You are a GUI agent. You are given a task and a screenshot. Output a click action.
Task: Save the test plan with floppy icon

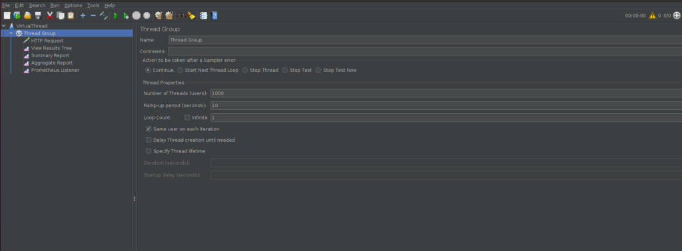(x=38, y=16)
